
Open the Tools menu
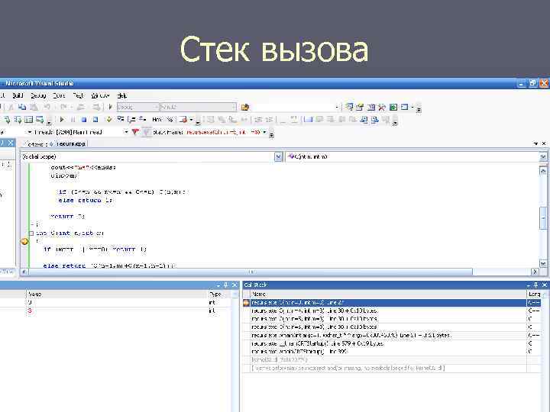point(59,95)
